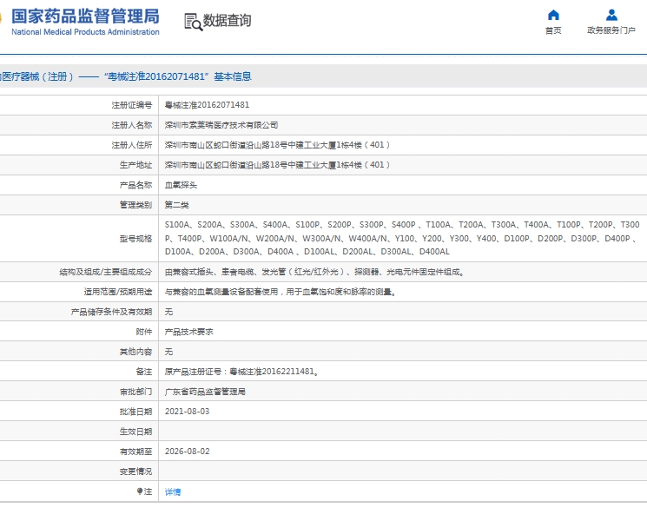The height and width of the screenshot is (508, 647).
Task: Open the 详情 details link
Action: 173,492
